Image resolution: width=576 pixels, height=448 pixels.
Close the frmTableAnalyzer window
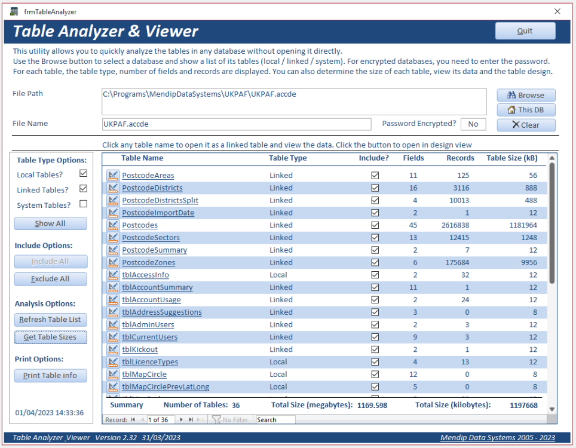pyautogui.click(x=557, y=11)
